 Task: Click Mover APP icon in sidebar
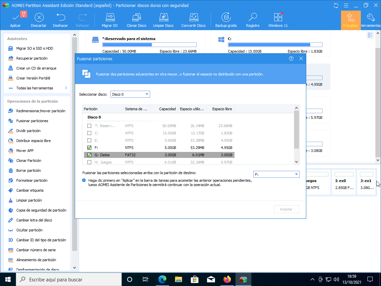[x=11, y=151]
